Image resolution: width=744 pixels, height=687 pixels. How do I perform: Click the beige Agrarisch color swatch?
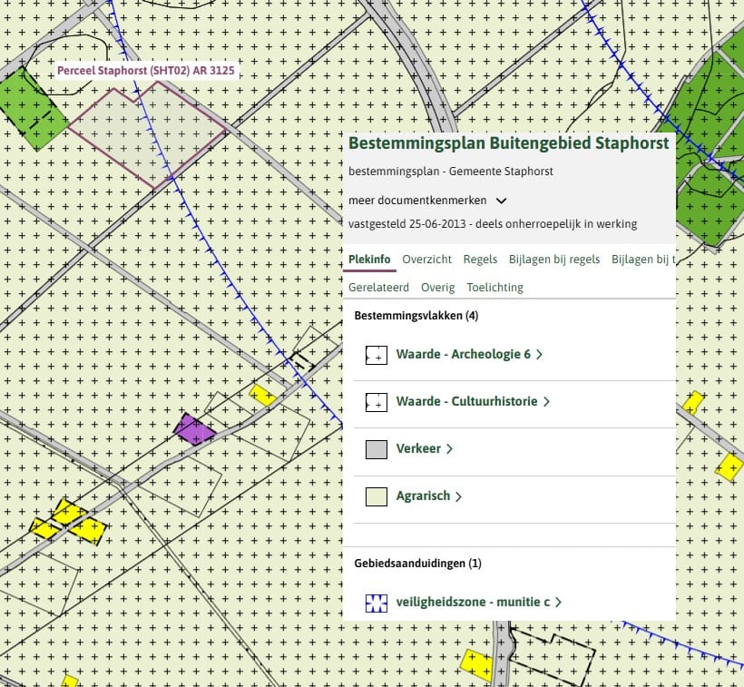tap(377, 496)
